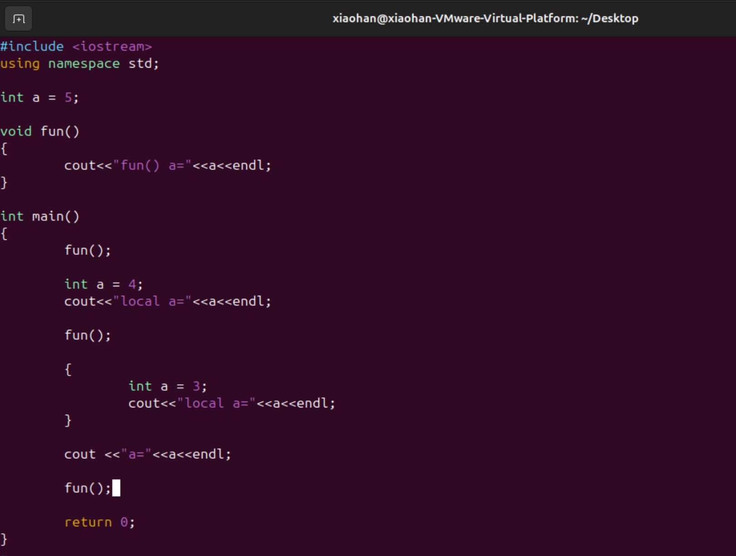Click the text cursor block after the last 'fun();'
Viewport: 736px width, 556px height.
click(116, 488)
